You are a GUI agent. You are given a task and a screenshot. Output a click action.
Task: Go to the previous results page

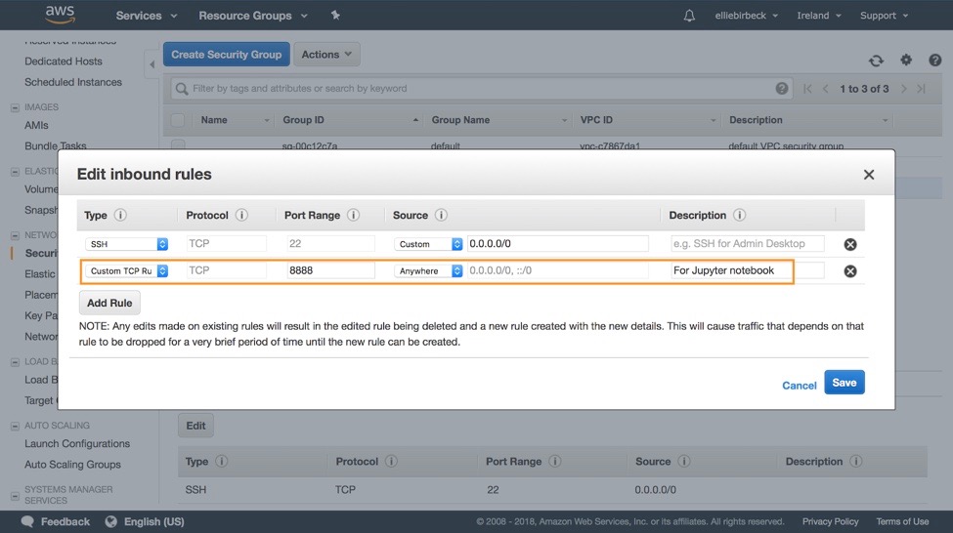(x=825, y=89)
